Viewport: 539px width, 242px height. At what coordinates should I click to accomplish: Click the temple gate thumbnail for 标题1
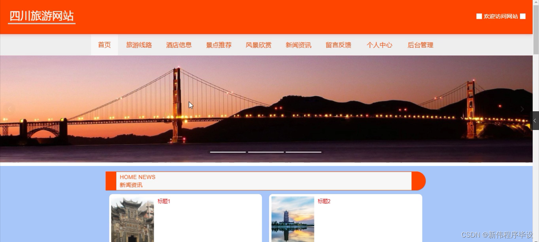133,219
